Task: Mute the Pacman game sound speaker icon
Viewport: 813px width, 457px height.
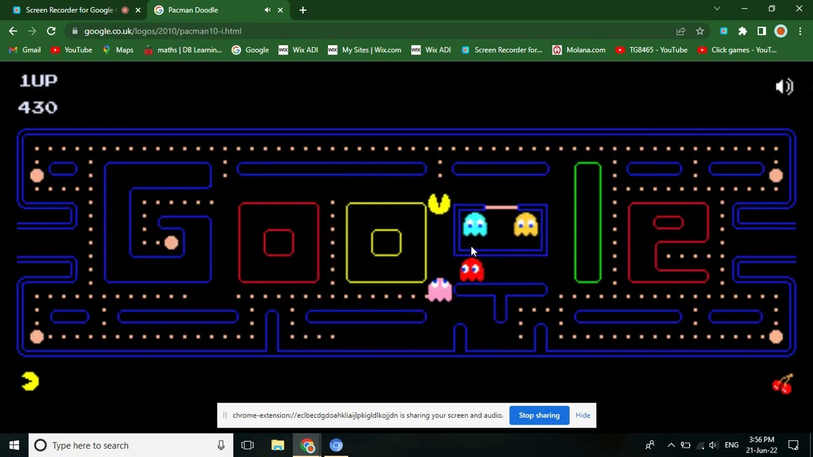Action: [784, 86]
